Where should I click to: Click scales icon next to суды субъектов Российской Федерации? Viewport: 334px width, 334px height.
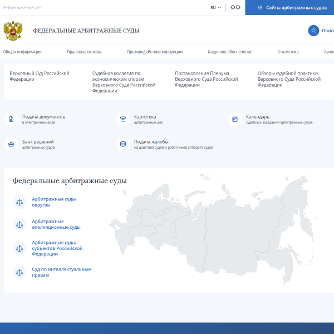pyautogui.click(x=19, y=248)
